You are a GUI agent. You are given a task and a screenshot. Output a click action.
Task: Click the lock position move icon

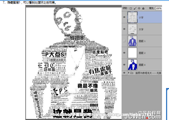coord(139,8)
